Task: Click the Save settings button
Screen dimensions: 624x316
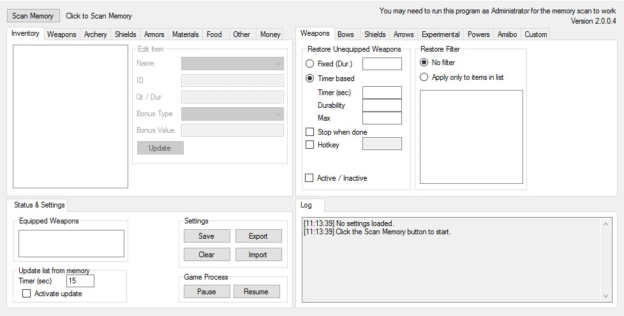Action: pos(207,236)
